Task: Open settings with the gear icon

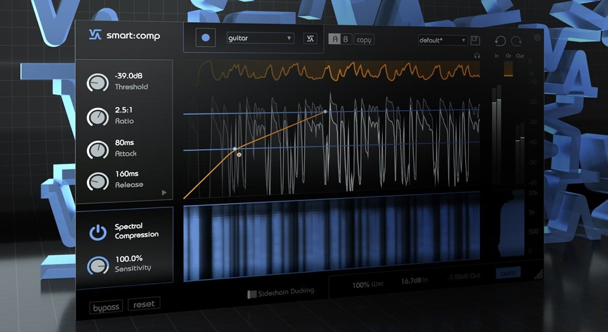Action: coord(537,38)
